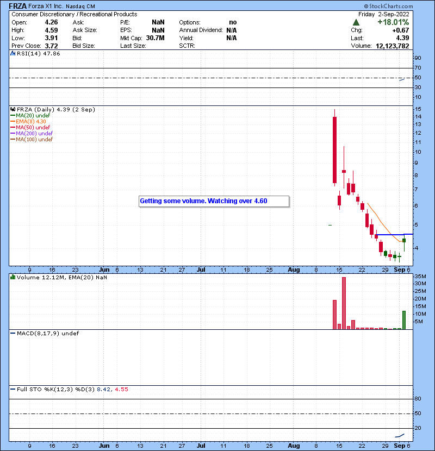The width and height of the screenshot is (435, 451).
Task: Click the date Friday 2-Sep-2022
Action: [383, 14]
